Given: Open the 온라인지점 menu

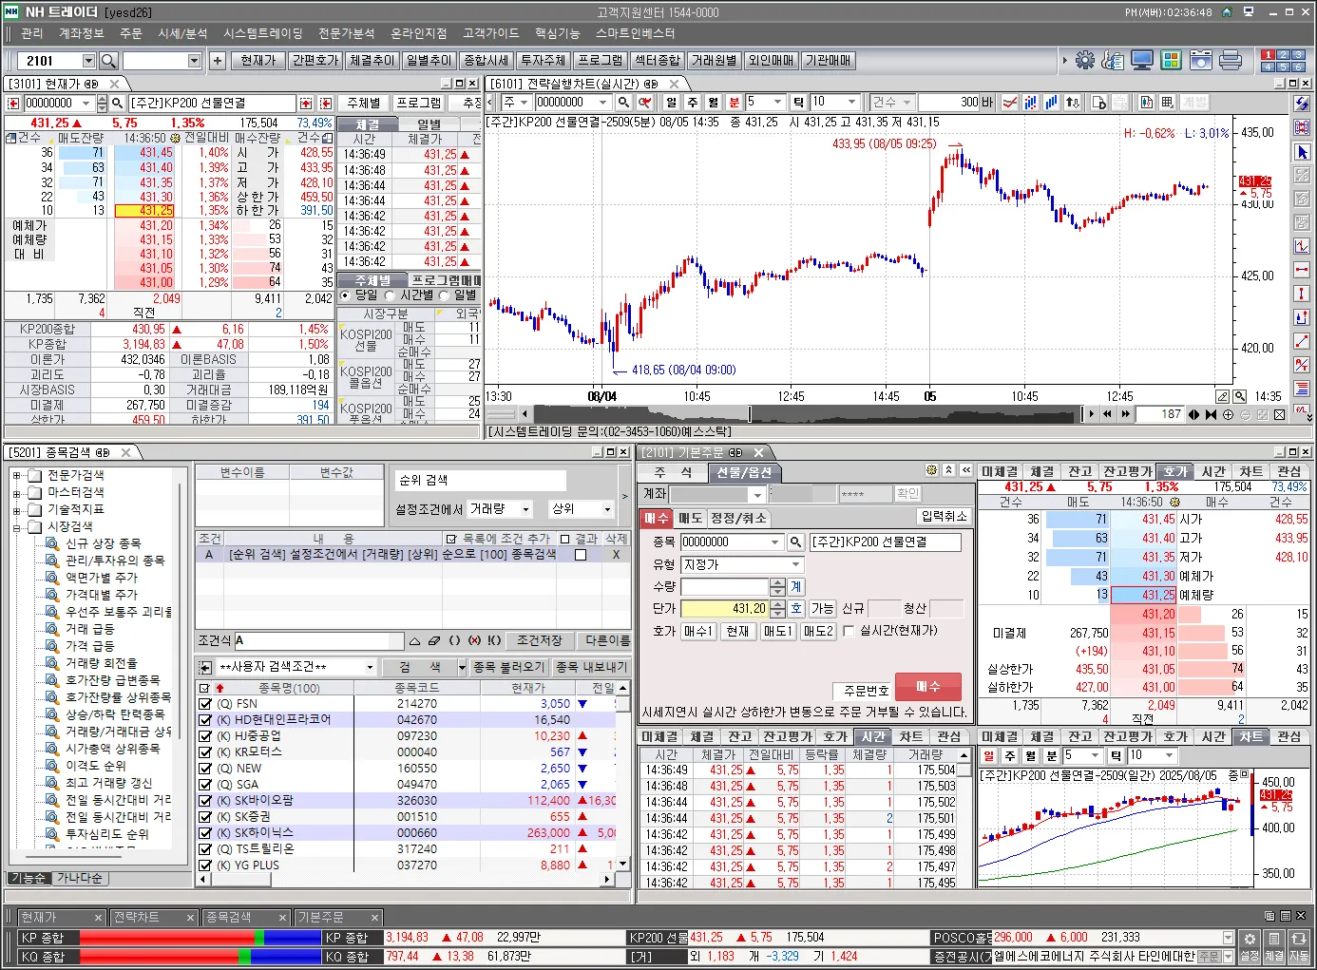Looking at the screenshot, I should [x=418, y=33].
